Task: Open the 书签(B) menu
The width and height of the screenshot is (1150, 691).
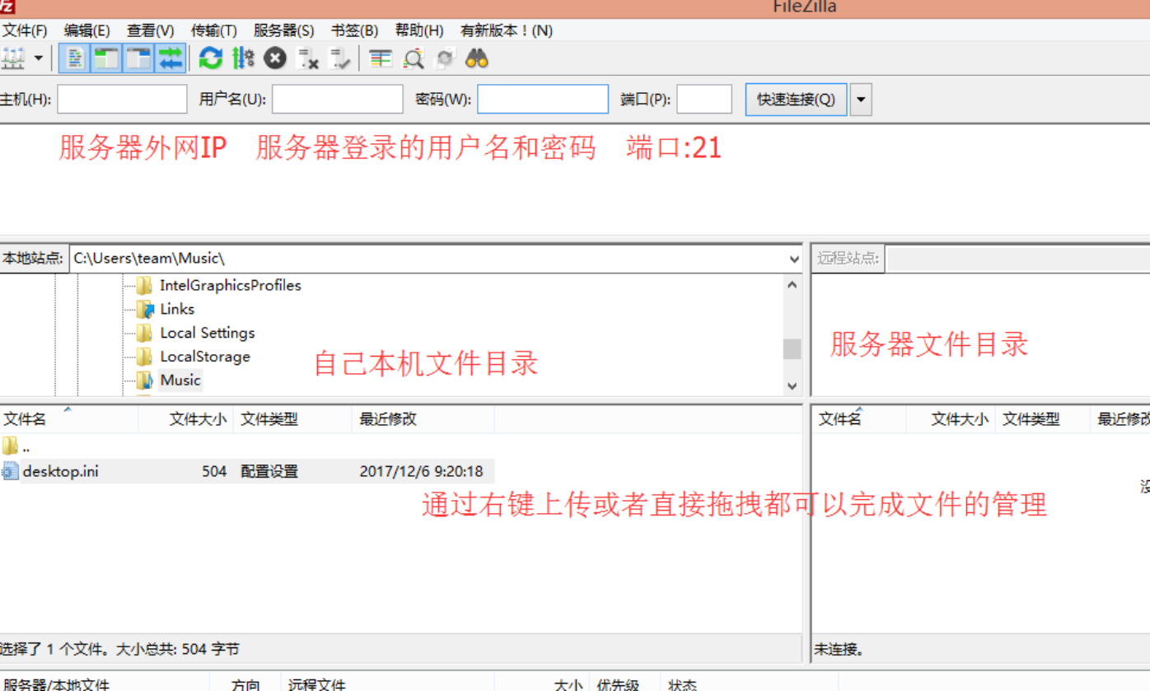Action: [355, 30]
